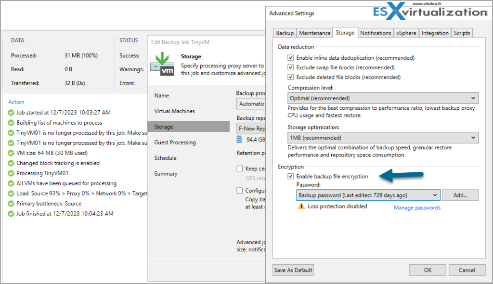Click the checkmark beside Changed block tracking entry
The image size is (493, 284).
click(11, 163)
